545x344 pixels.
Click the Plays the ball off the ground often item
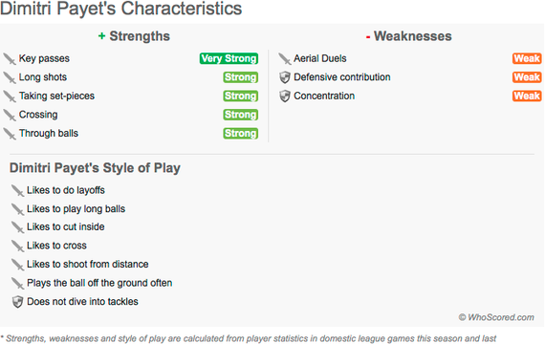pos(99,283)
